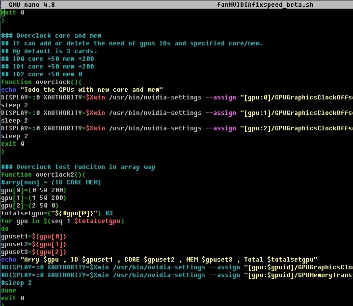Click the line 'gpu[1]=(1 50 200)'
This screenshot has height=306, width=353.
click(x=34, y=198)
